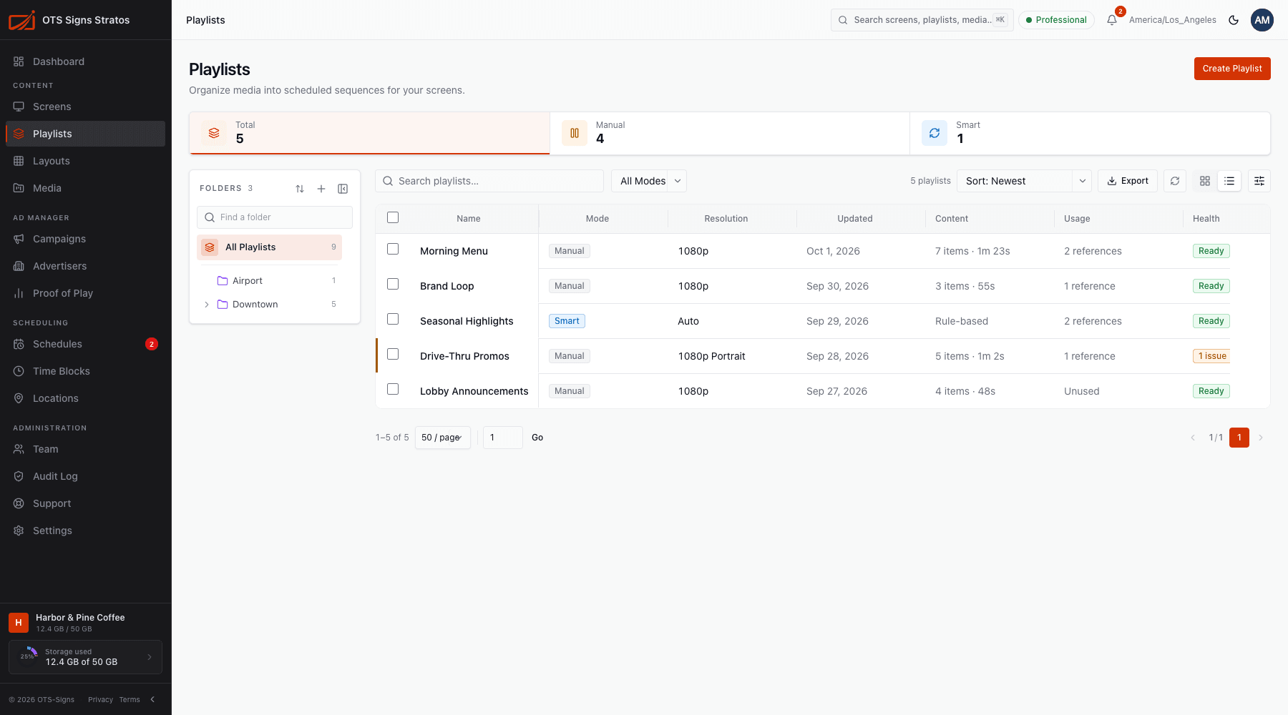Select the Manual stat tab

pos(730,133)
